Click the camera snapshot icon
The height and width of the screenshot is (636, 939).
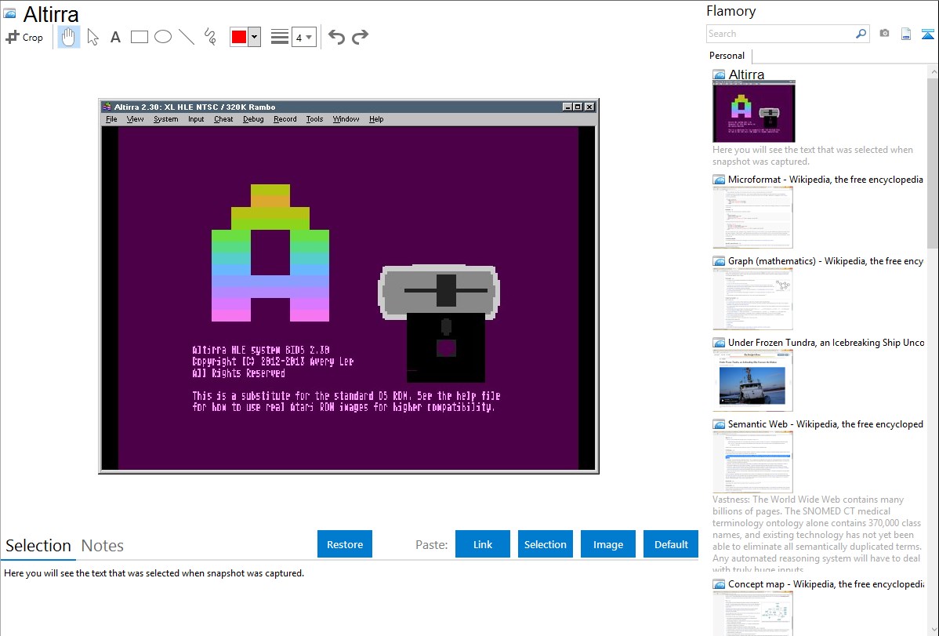click(x=884, y=34)
